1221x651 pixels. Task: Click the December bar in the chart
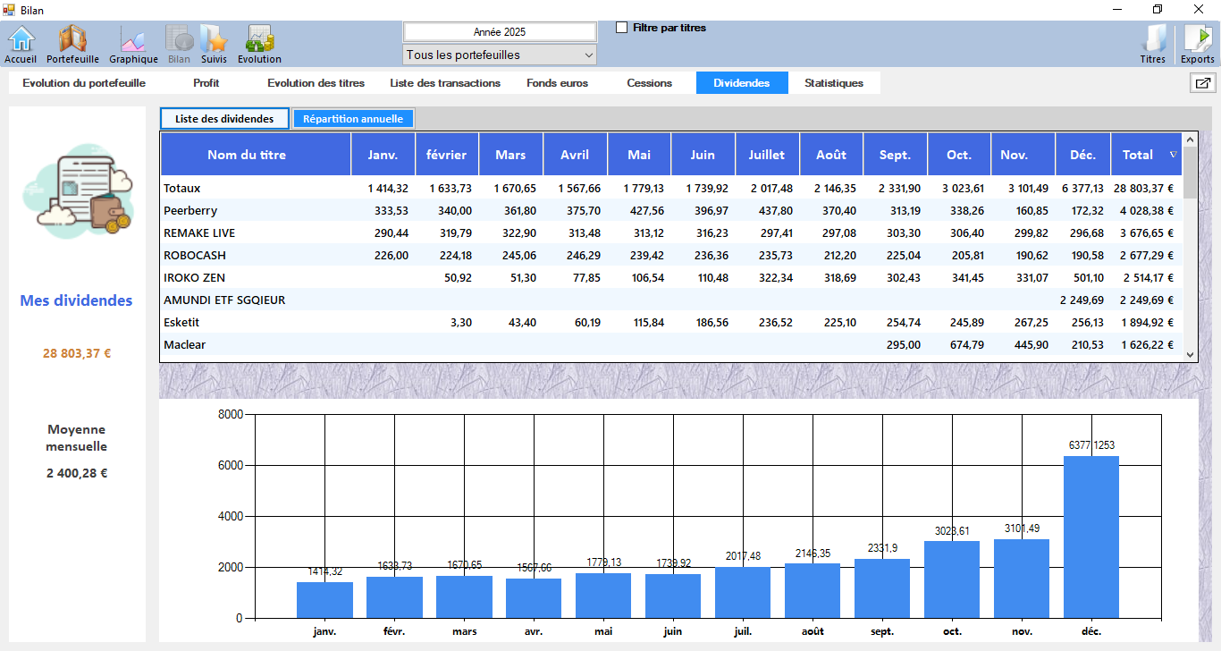tap(1091, 537)
